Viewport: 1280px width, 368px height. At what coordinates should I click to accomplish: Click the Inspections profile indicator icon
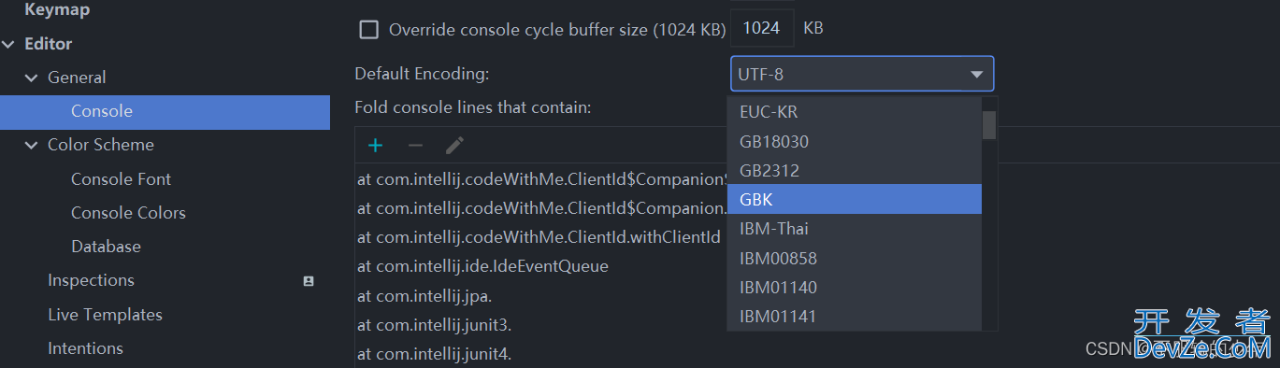(309, 281)
